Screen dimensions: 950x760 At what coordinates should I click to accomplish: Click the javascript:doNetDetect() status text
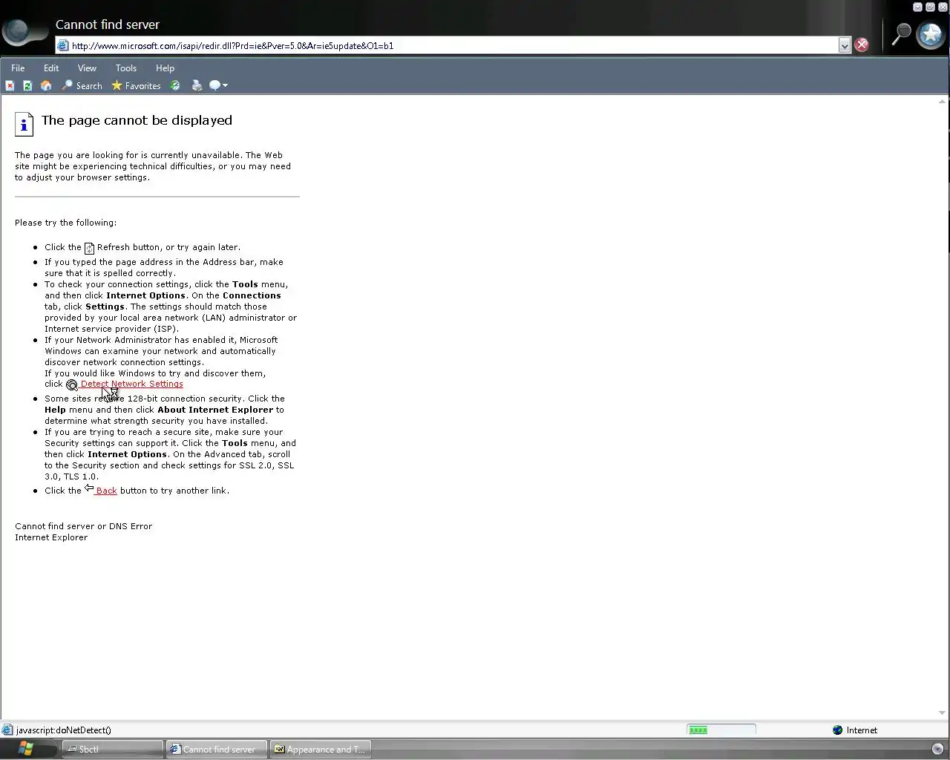64,730
